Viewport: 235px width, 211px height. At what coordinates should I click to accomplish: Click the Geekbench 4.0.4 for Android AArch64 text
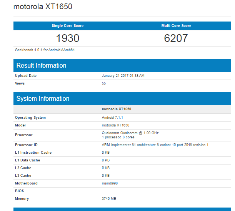click(x=45, y=50)
